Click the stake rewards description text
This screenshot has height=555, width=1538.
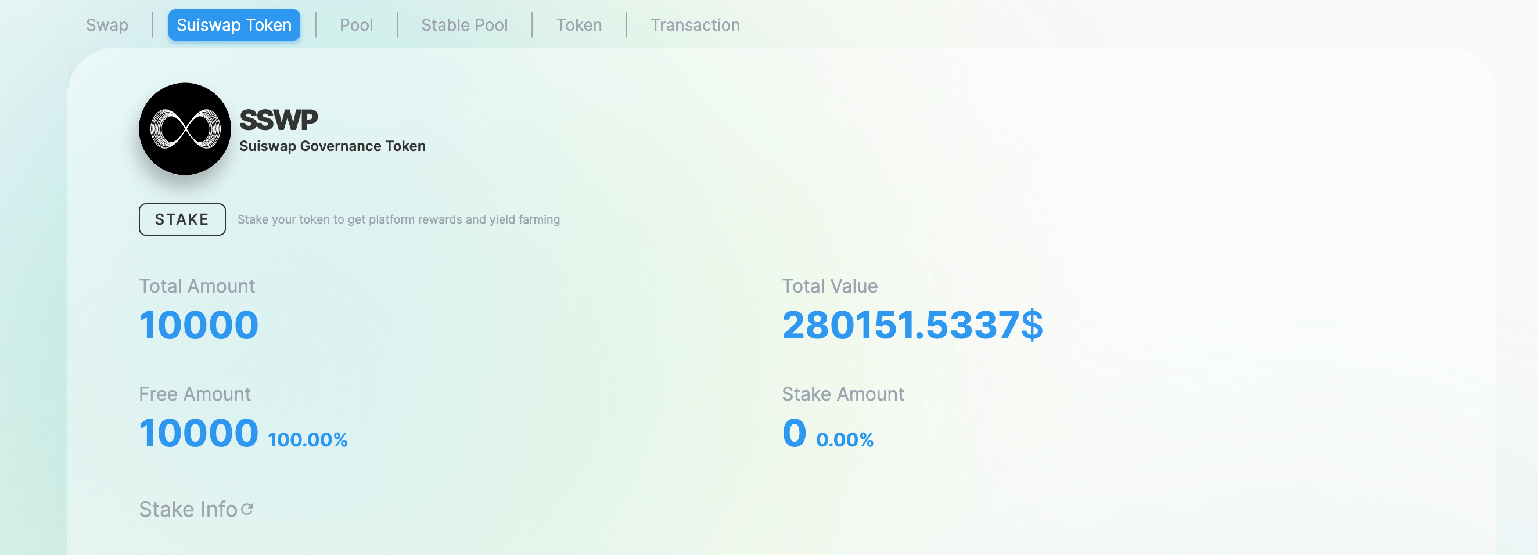(399, 219)
